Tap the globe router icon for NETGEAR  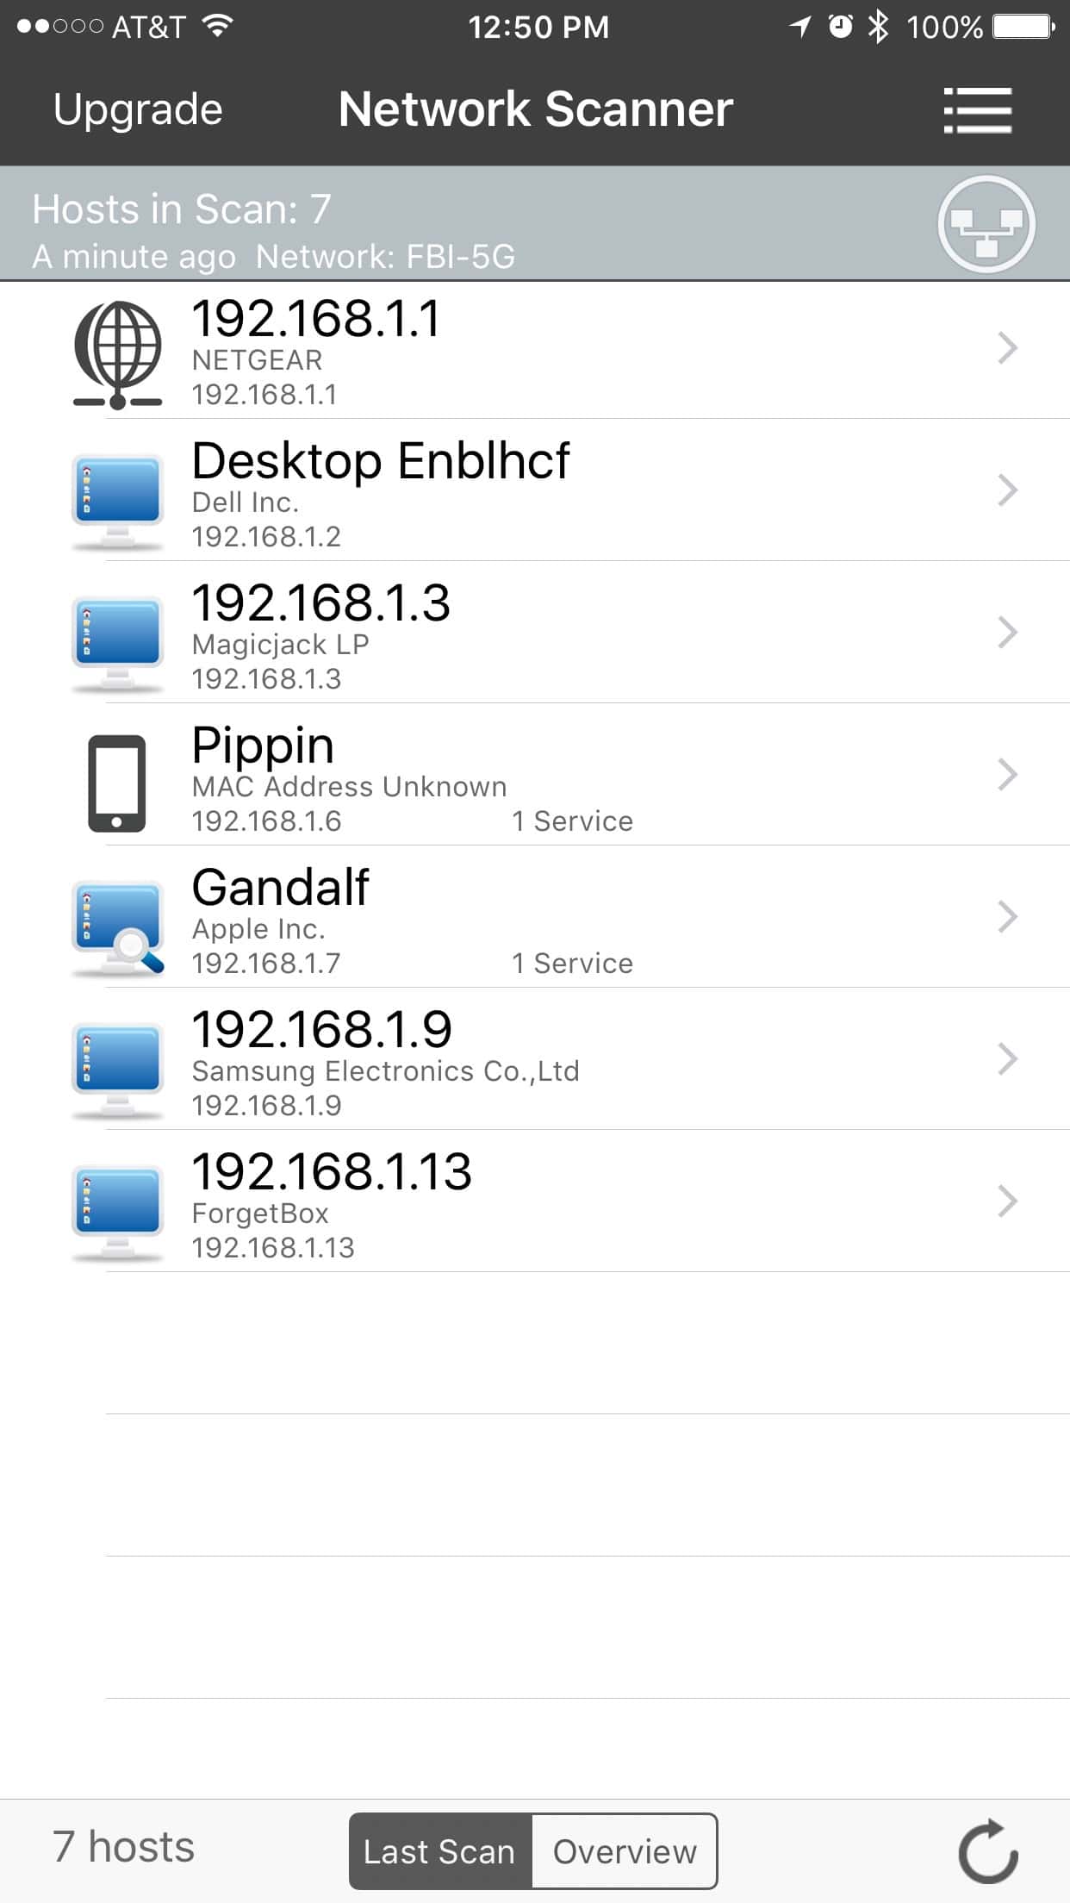(118, 353)
